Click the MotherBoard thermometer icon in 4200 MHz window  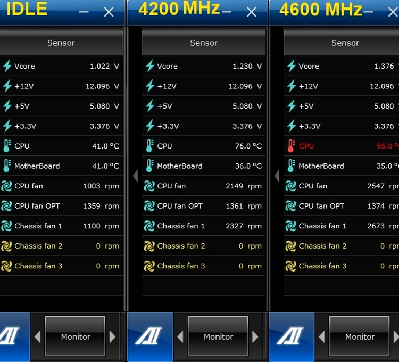pos(149,166)
